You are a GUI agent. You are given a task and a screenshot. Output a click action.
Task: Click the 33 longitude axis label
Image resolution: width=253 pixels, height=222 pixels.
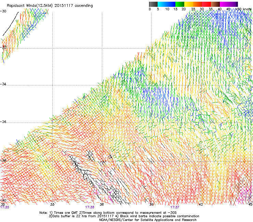(52, 205)
